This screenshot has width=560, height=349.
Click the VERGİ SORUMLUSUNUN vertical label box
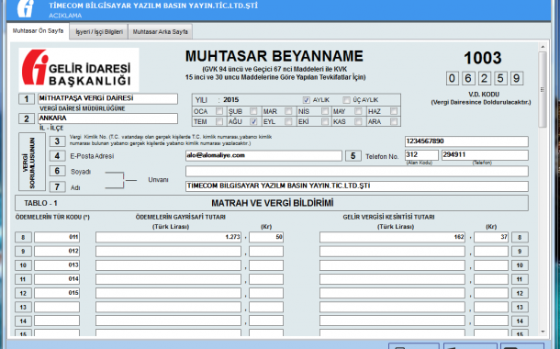[x=32, y=162]
